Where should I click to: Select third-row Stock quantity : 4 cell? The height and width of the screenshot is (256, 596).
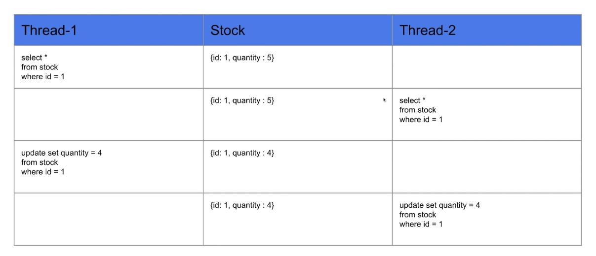click(x=298, y=167)
